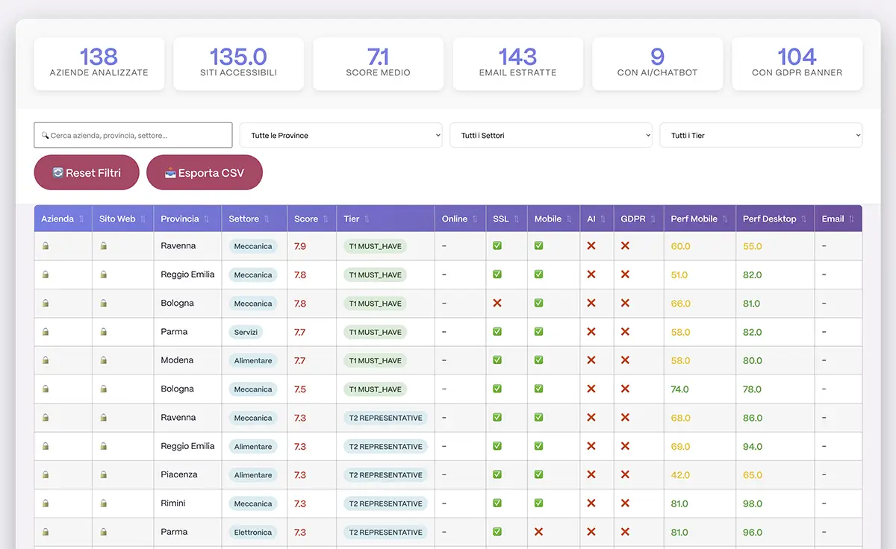Click the Tier column sort arrows
896x549 pixels.
click(x=367, y=219)
